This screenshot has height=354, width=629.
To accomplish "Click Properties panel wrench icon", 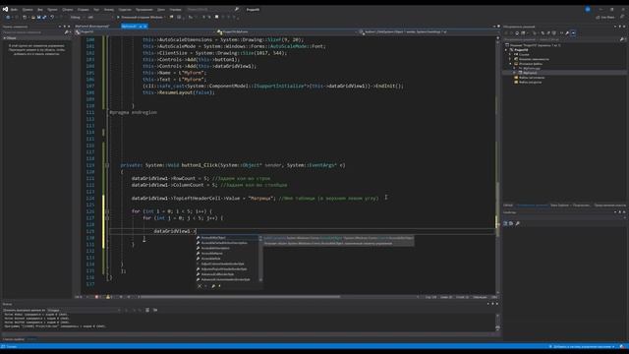I will pos(518,223).
